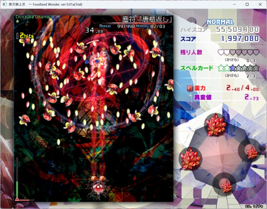The image size is (267, 209).
Task: Click the boss character in the red circle
Action: [99, 63]
